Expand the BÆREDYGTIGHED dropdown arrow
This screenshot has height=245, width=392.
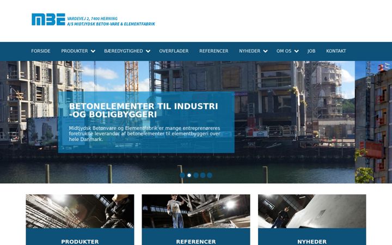click(x=148, y=51)
